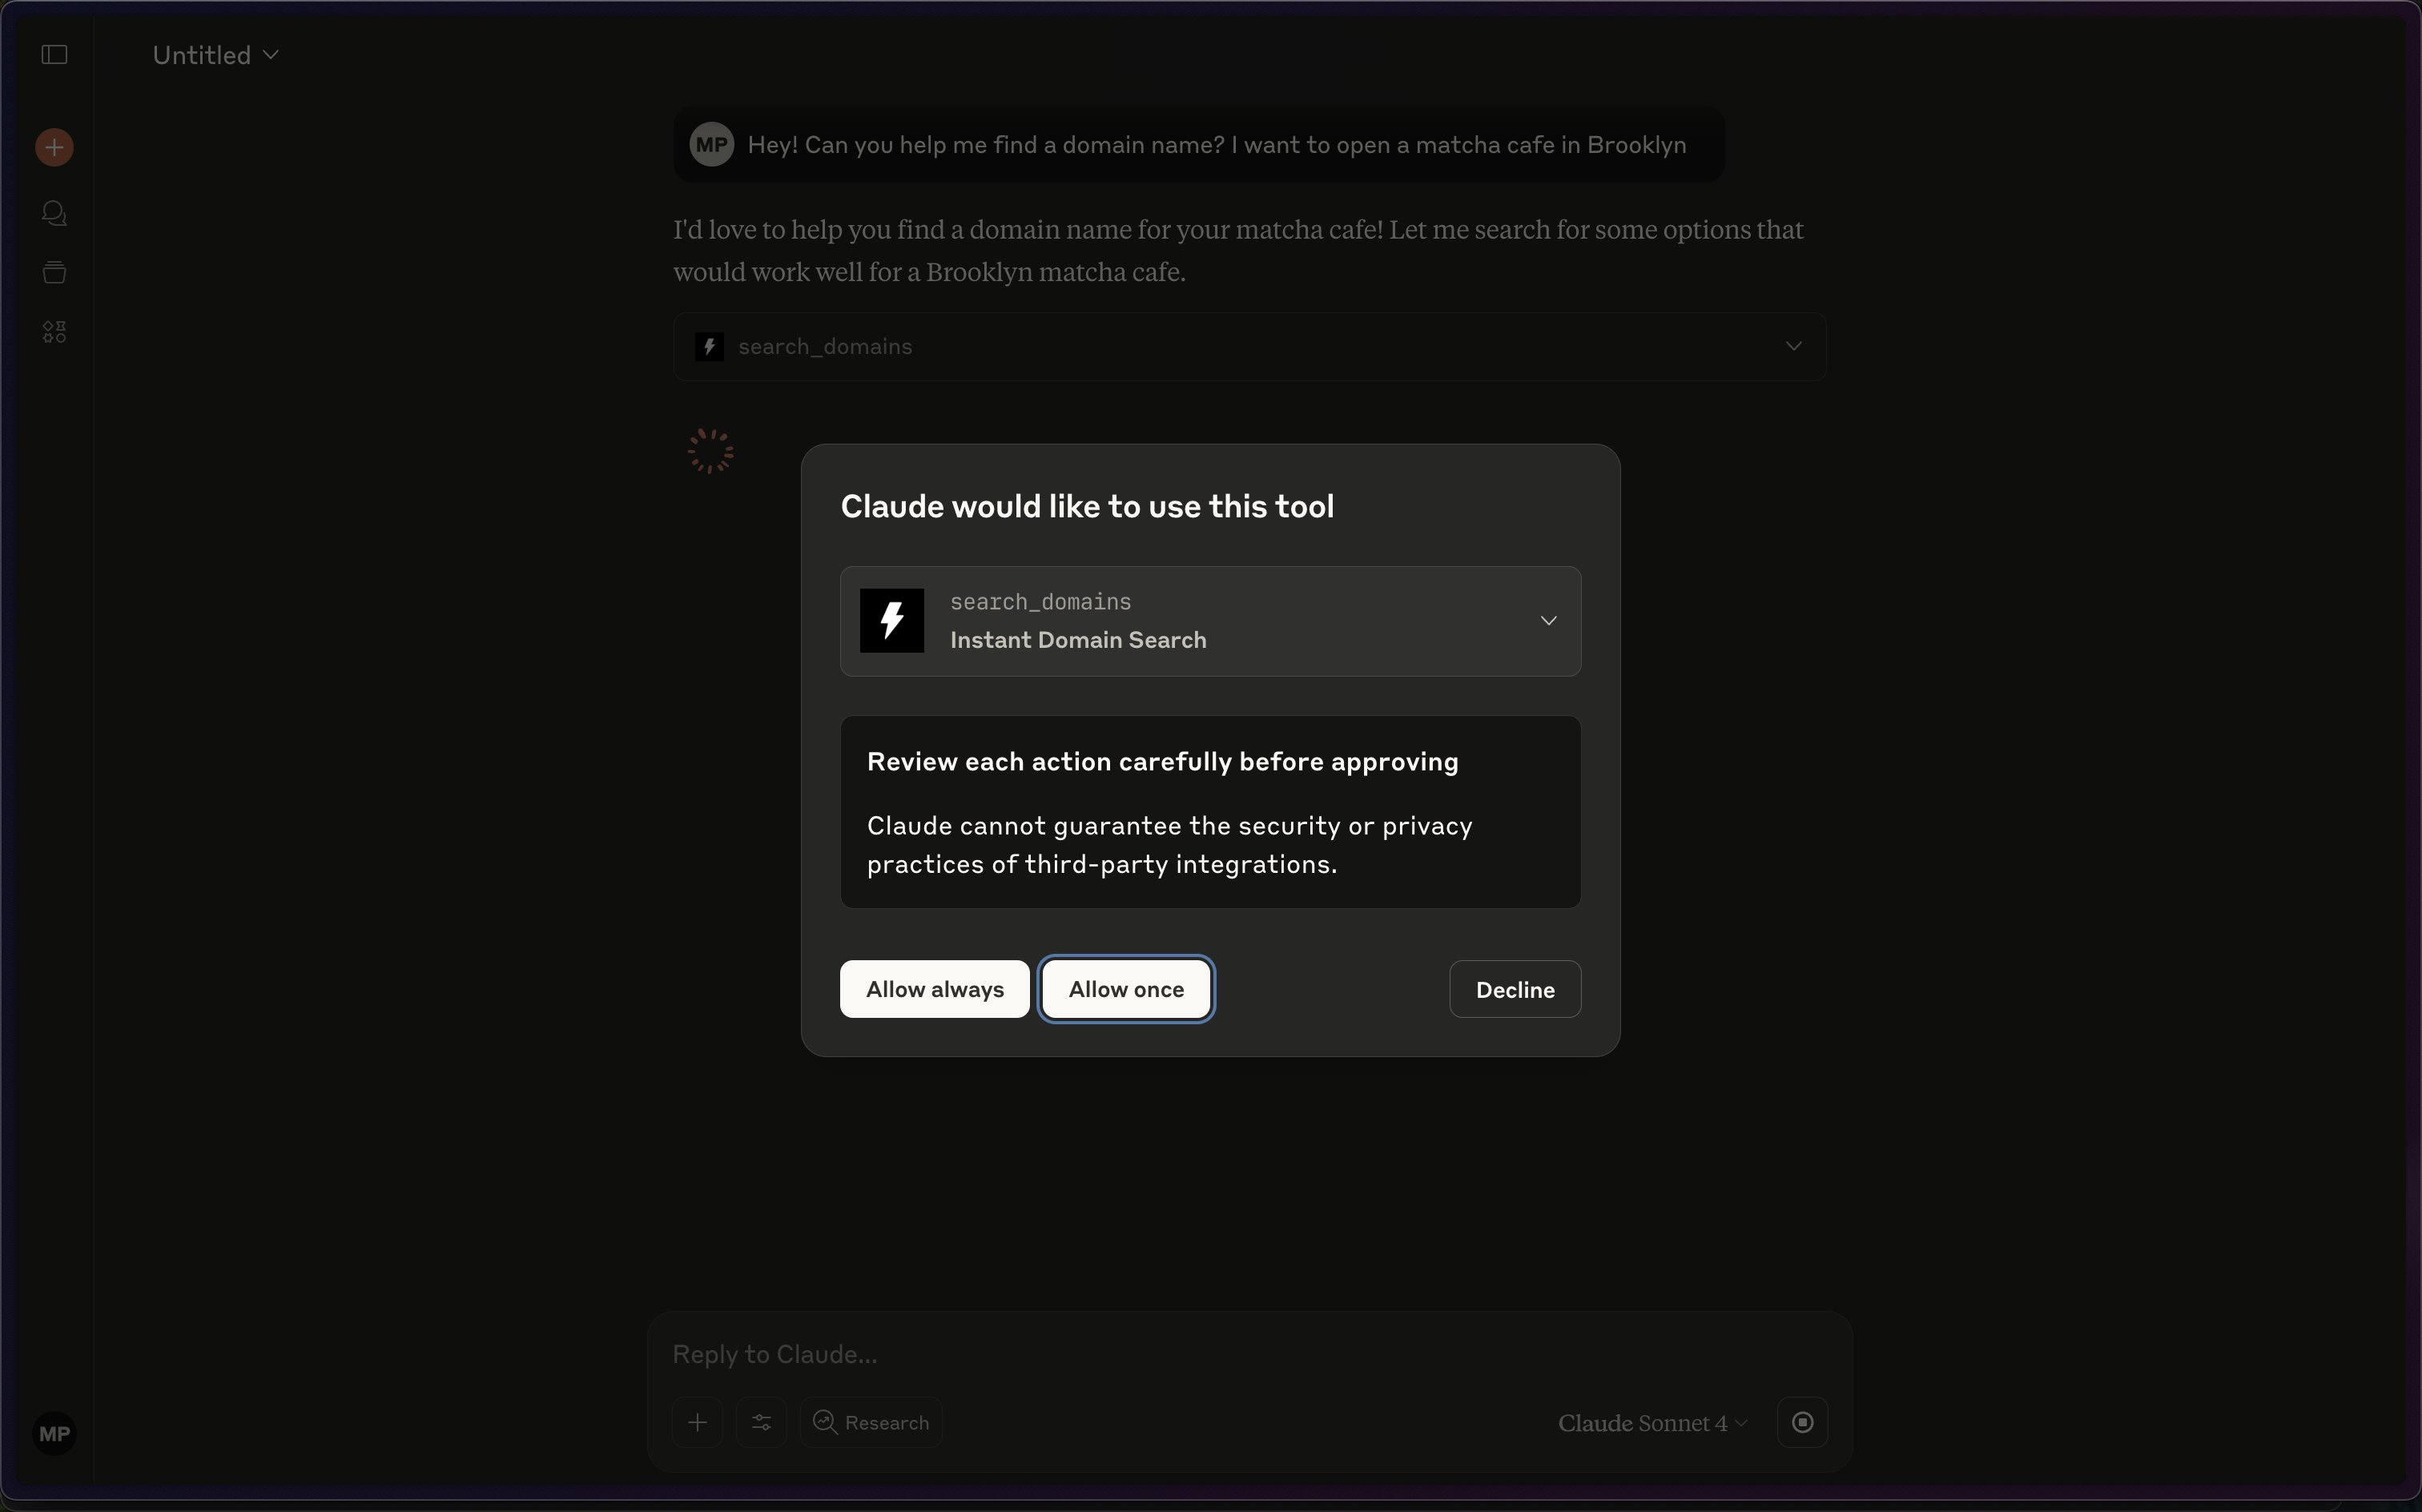Open the projects icon in the sidebar
The image size is (2422, 1512).
[54, 272]
